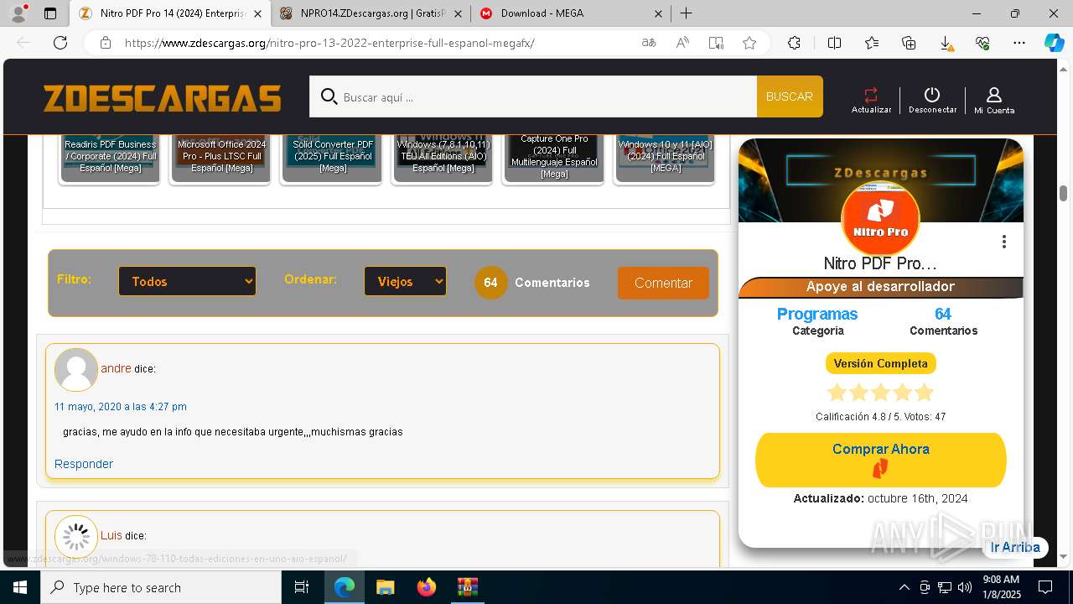The width and height of the screenshot is (1073, 604).
Task: Click the BUSCAR search button
Action: point(790,96)
